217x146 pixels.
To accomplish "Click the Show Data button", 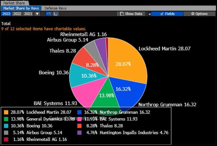I will (131, 14).
